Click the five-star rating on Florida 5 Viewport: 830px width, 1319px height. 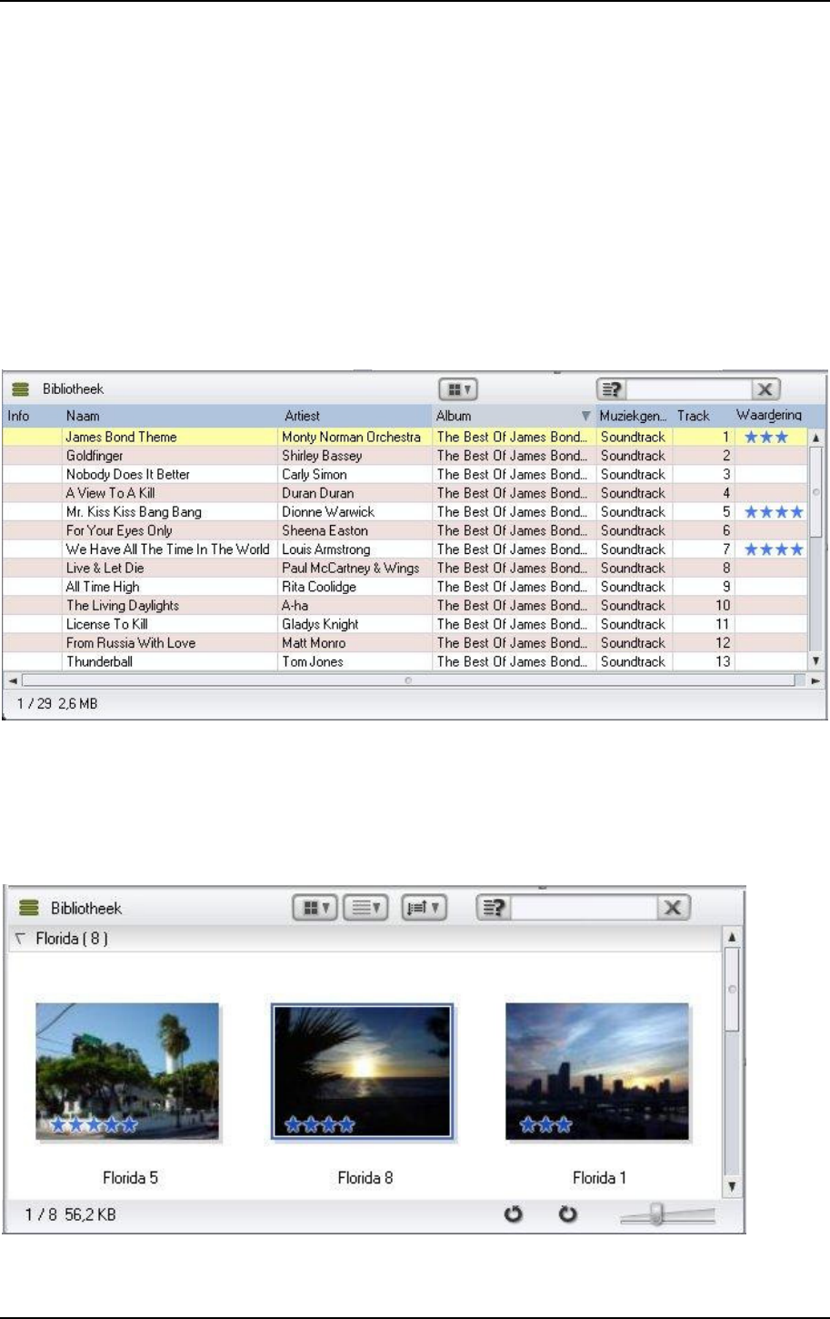click(x=95, y=1125)
